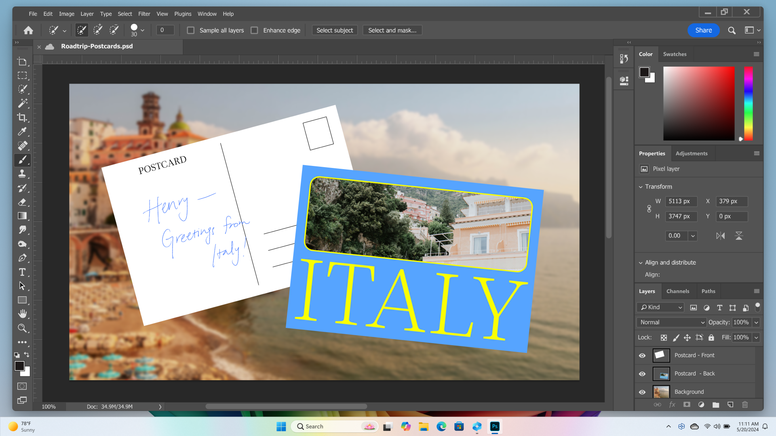Select the Path Selection arrow tool

22,286
